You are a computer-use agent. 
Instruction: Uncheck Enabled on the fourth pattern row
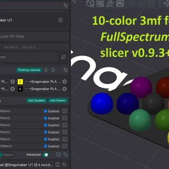click(46, 132)
